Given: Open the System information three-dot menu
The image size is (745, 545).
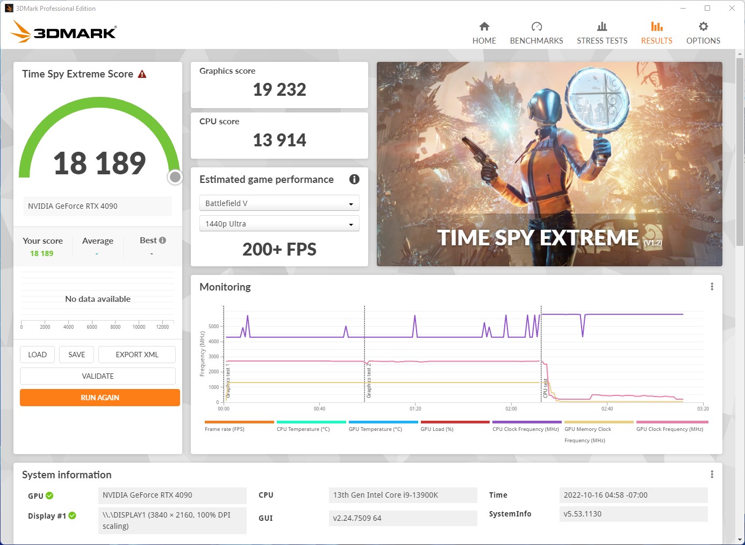Looking at the screenshot, I should point(712,475).
